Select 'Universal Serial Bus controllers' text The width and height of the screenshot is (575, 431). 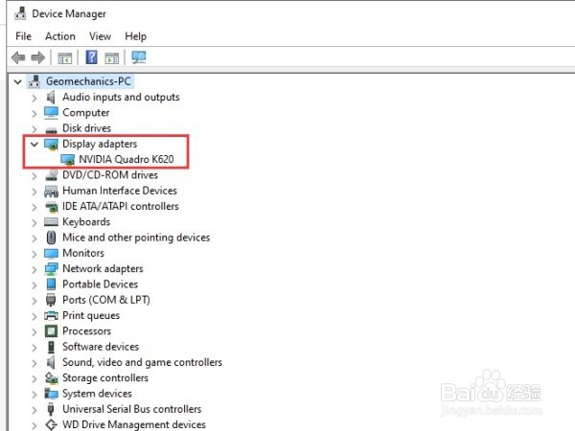pyautogui.click(x=132, y=409)
